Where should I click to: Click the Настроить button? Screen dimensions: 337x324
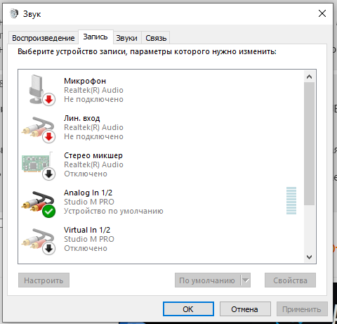click(44, 280)
